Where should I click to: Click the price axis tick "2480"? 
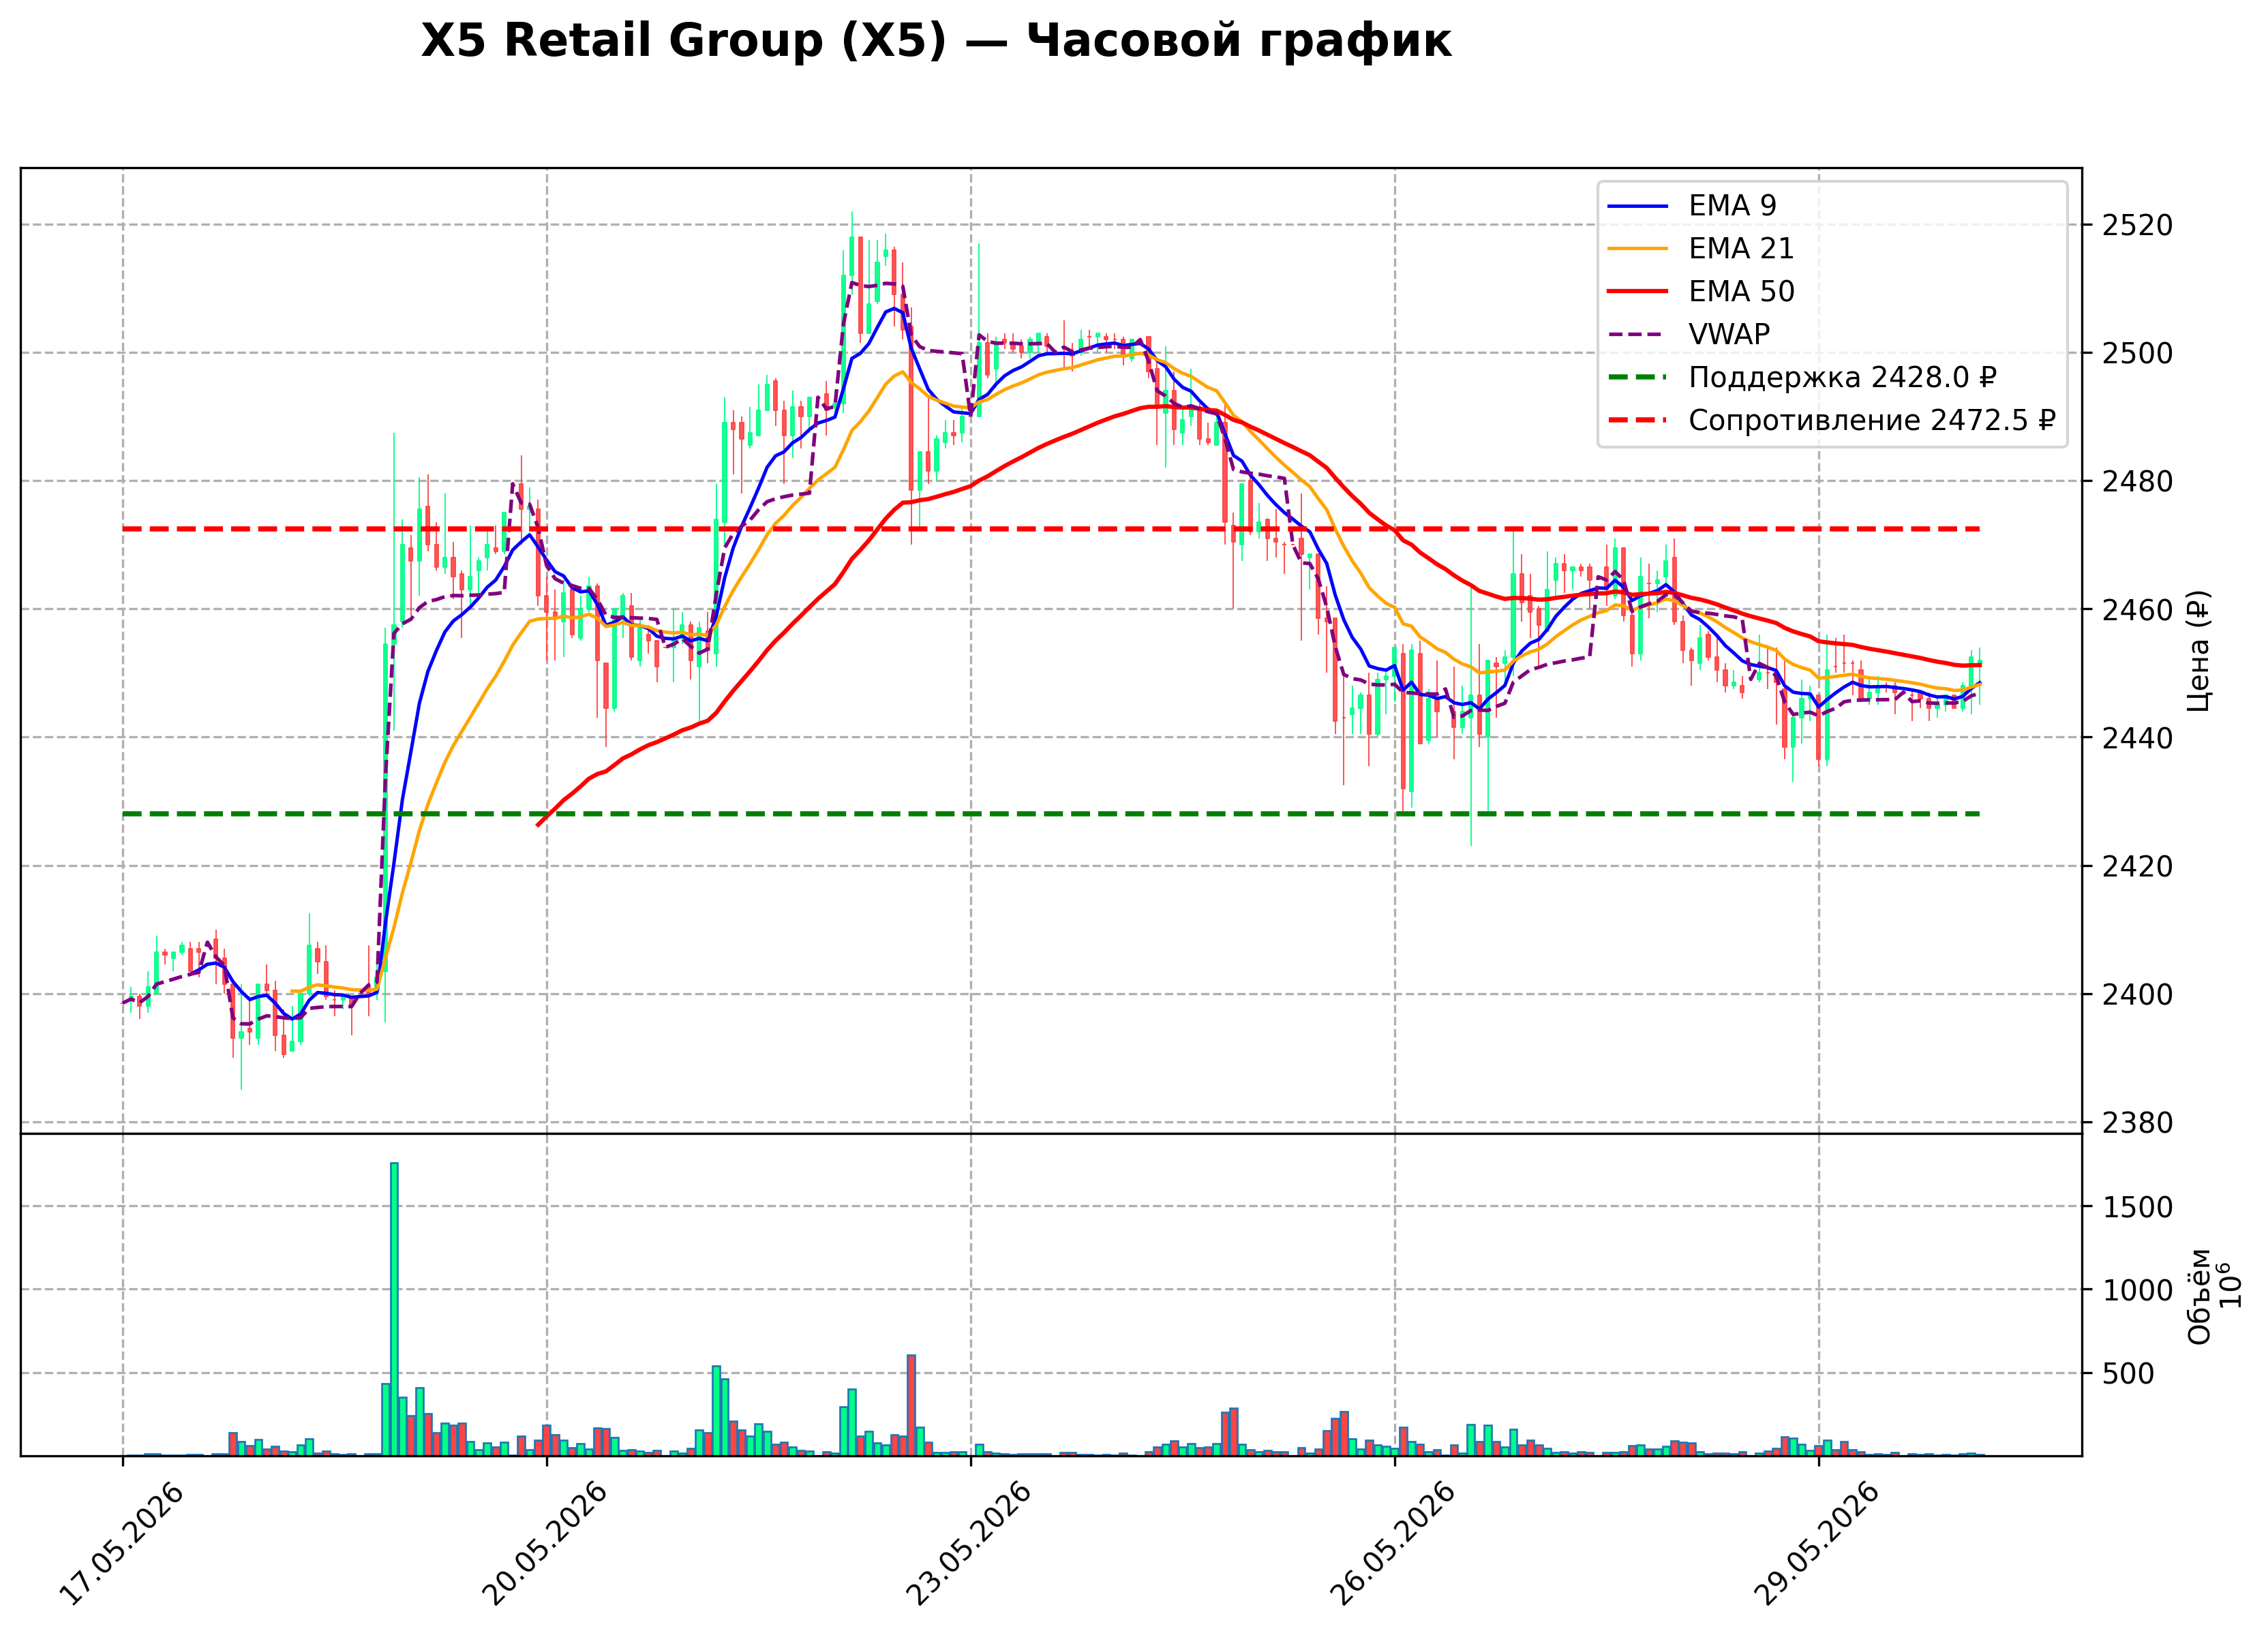2137,481
